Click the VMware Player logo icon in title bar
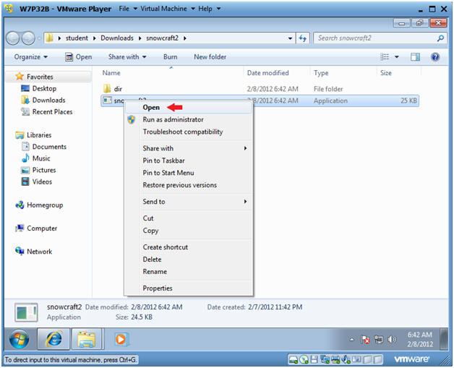Screen dimensions: 454x368 click(x=9, y=9)
